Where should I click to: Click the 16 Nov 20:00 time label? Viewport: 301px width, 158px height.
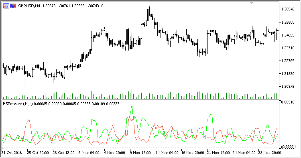193,153
